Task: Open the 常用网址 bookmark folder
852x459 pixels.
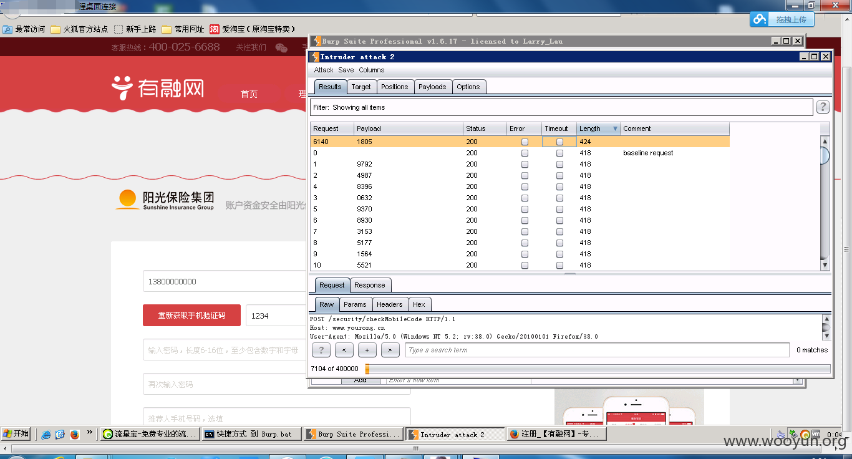Action: click(x=183, y=29)
